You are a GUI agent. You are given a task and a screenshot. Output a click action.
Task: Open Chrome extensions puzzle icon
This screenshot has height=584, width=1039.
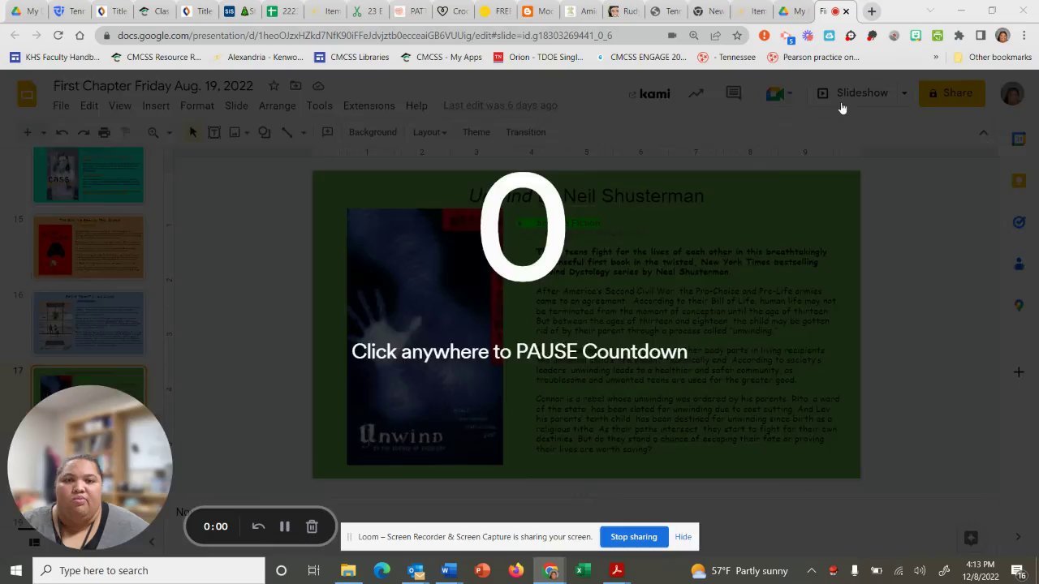(x=959, y=36)
